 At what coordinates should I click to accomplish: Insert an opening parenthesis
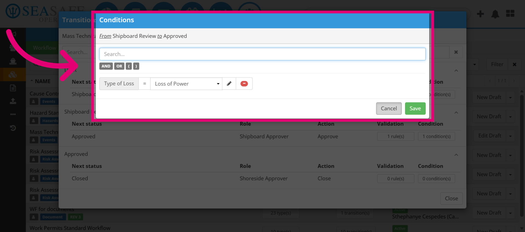click(x=129, y=66)
